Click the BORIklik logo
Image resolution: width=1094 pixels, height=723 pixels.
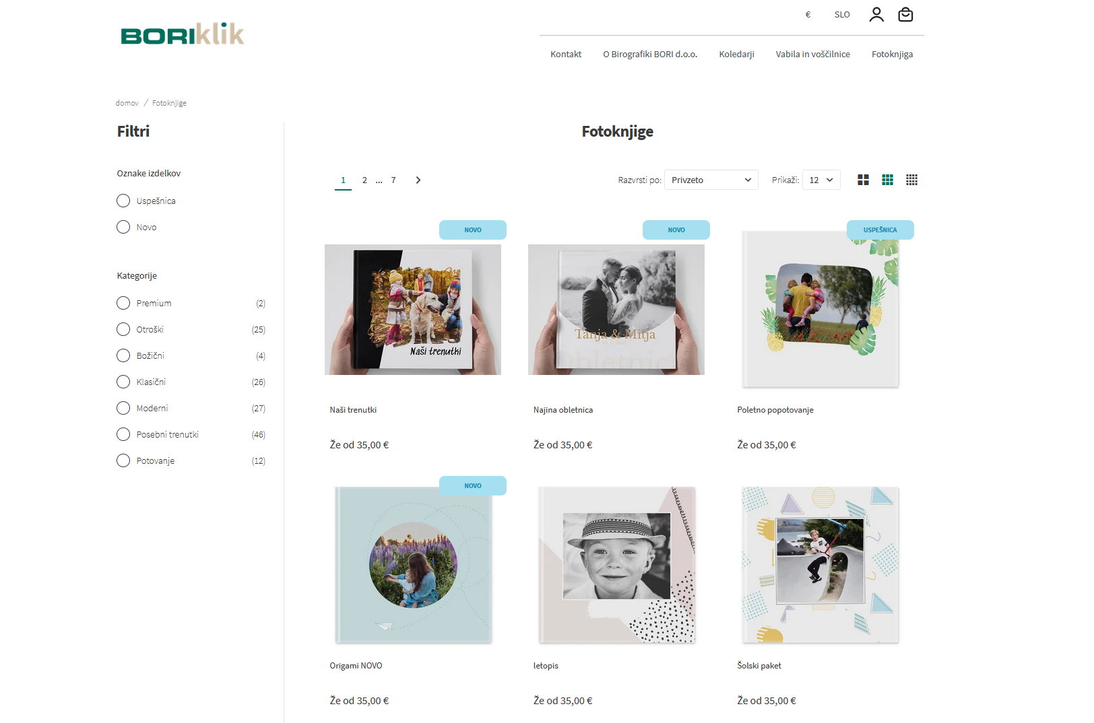[x=183, y=34]
